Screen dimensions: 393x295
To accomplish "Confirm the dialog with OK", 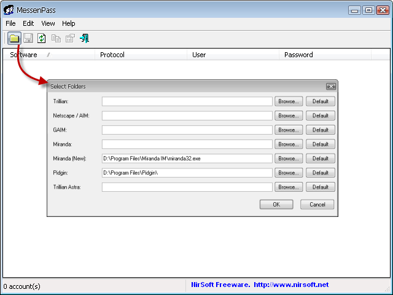I will coord(276,205).
